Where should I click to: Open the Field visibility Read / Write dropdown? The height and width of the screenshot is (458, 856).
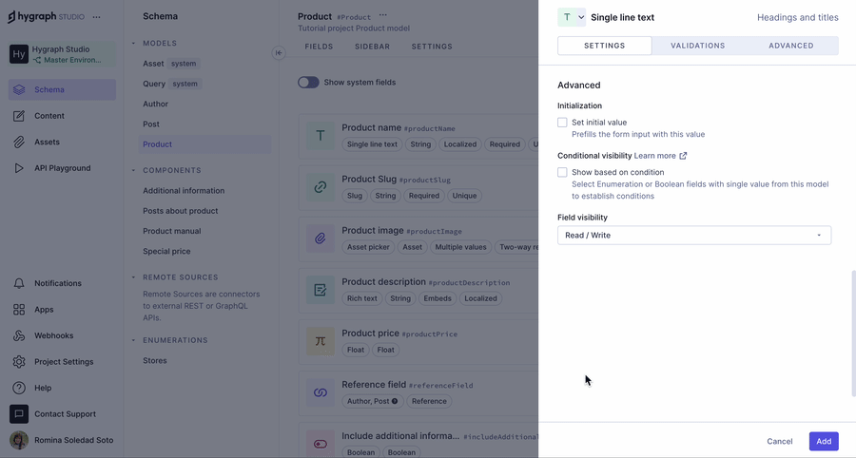(x=693, y=235)
